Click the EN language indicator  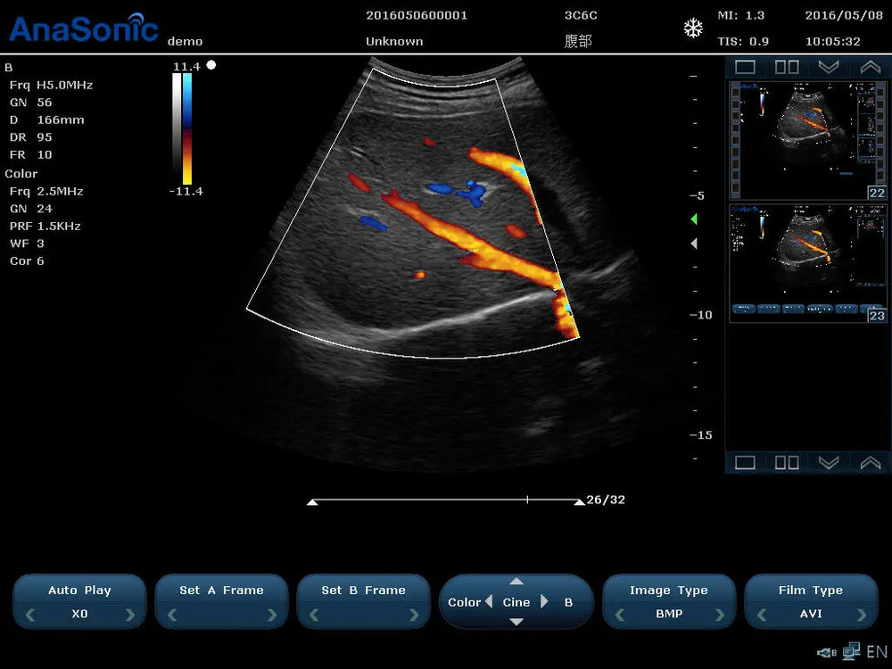point(876,652)
